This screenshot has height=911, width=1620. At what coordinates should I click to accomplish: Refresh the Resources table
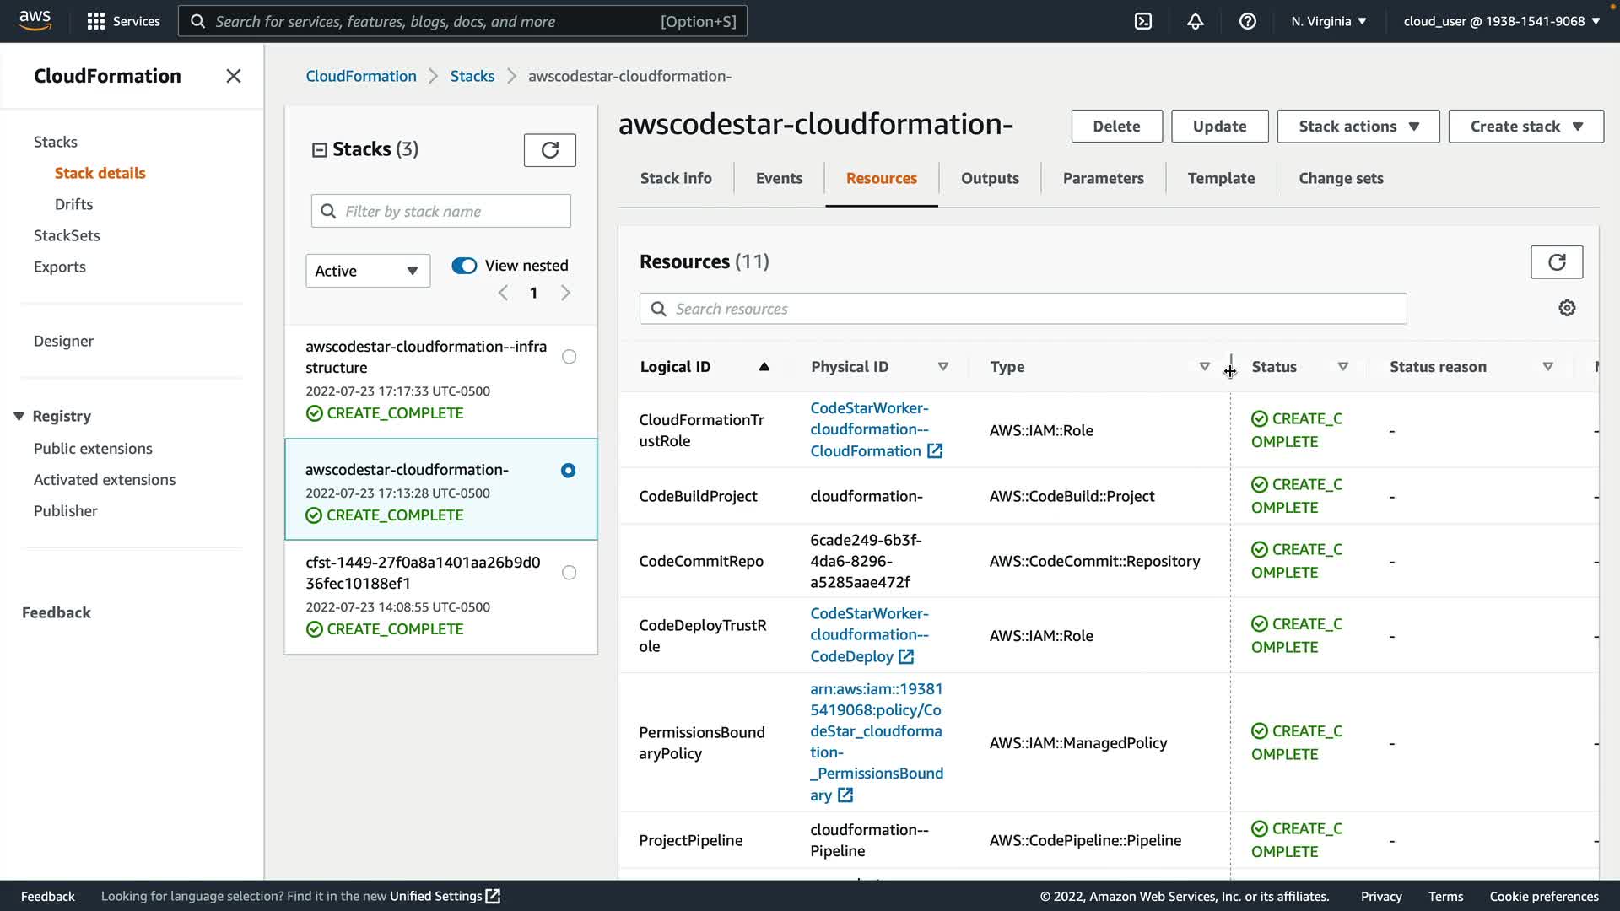(x=1556, y=262)
